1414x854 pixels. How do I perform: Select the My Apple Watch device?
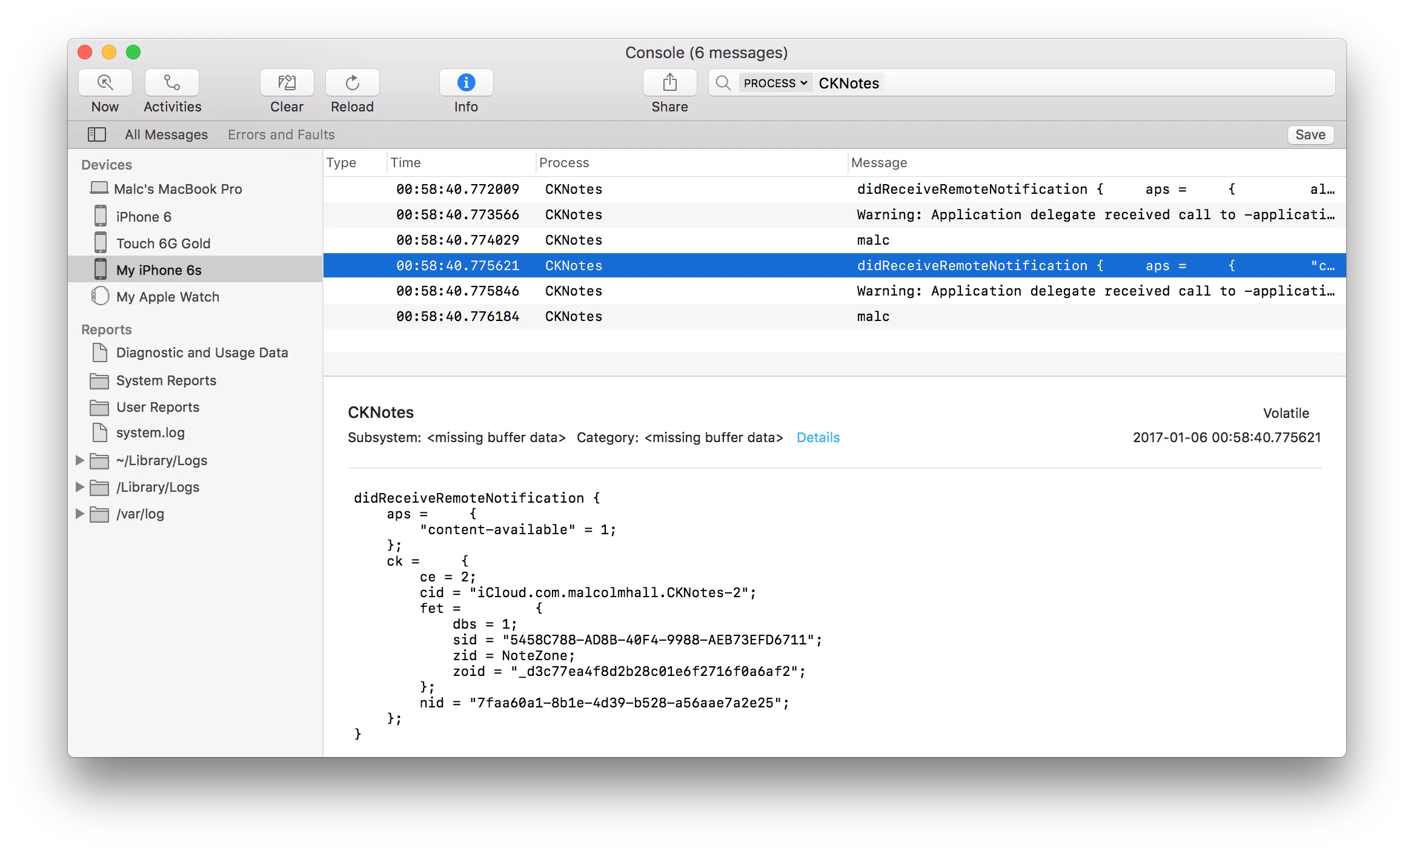(167, 297)
